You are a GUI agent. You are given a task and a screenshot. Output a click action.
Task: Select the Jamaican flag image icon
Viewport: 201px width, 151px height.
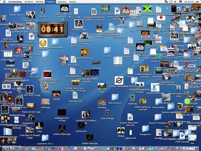click(147, 9)
